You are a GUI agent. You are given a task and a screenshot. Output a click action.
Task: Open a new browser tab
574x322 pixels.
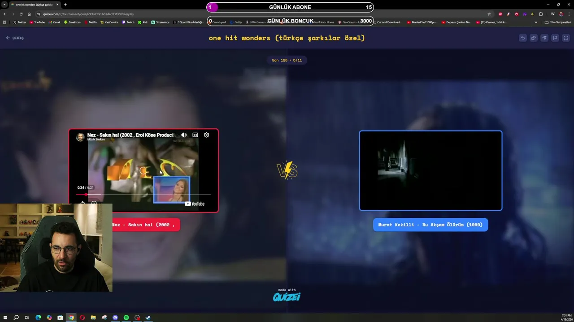coord(65,4)
